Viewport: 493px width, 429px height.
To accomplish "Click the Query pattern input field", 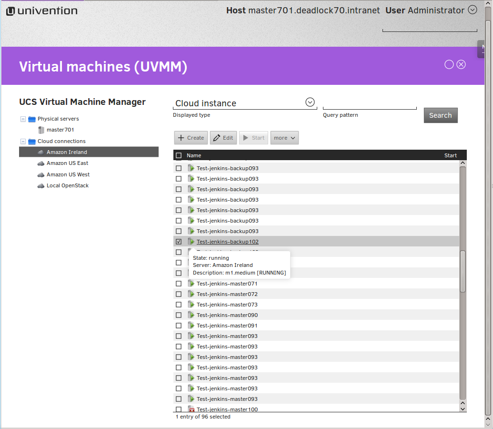I will [369, 103].
